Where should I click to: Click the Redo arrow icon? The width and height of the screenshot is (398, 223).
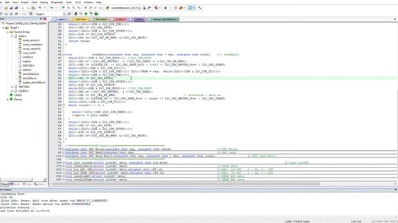(45, 8)
